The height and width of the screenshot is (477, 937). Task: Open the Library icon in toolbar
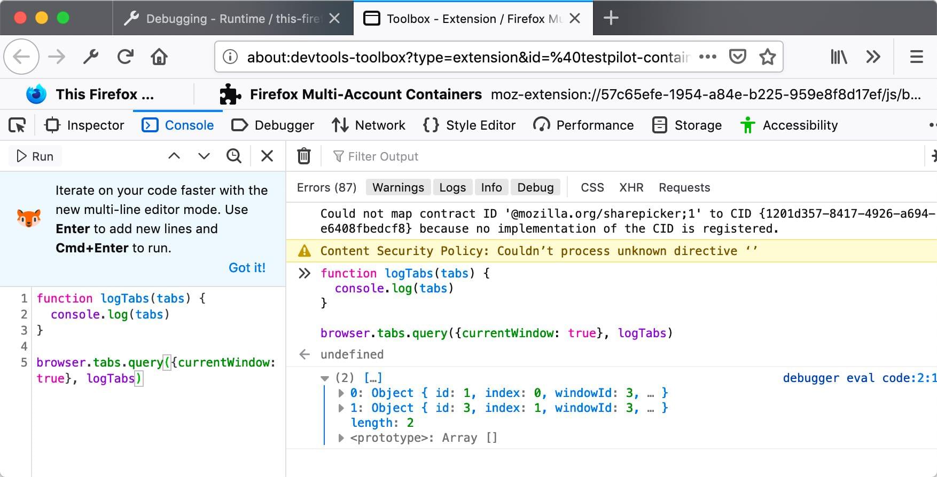pos(839,57)
